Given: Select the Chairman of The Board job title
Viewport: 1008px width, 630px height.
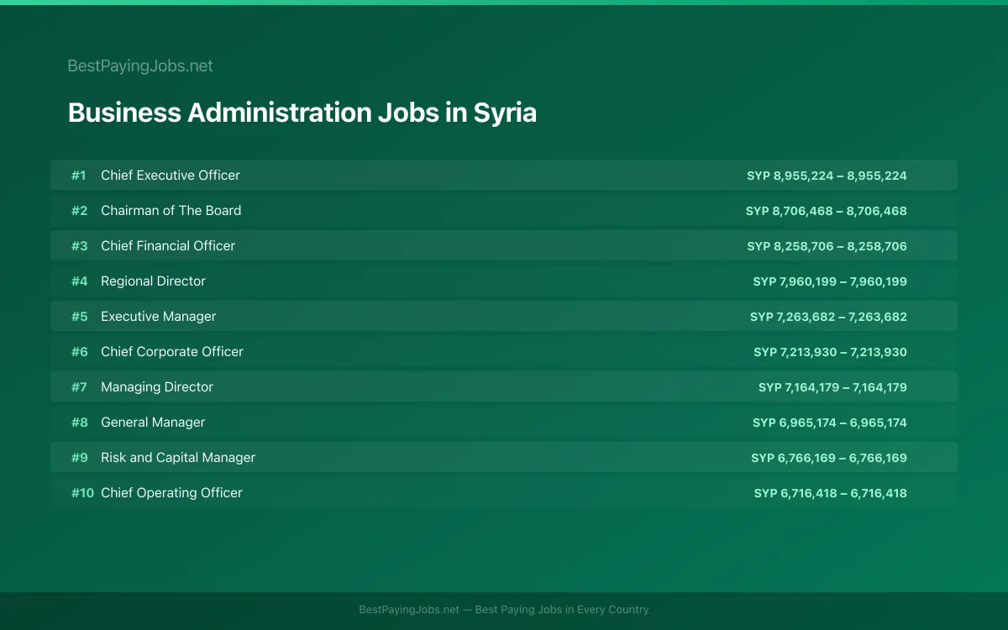Looking at the screenshot, I should click(x=171, y=210).
